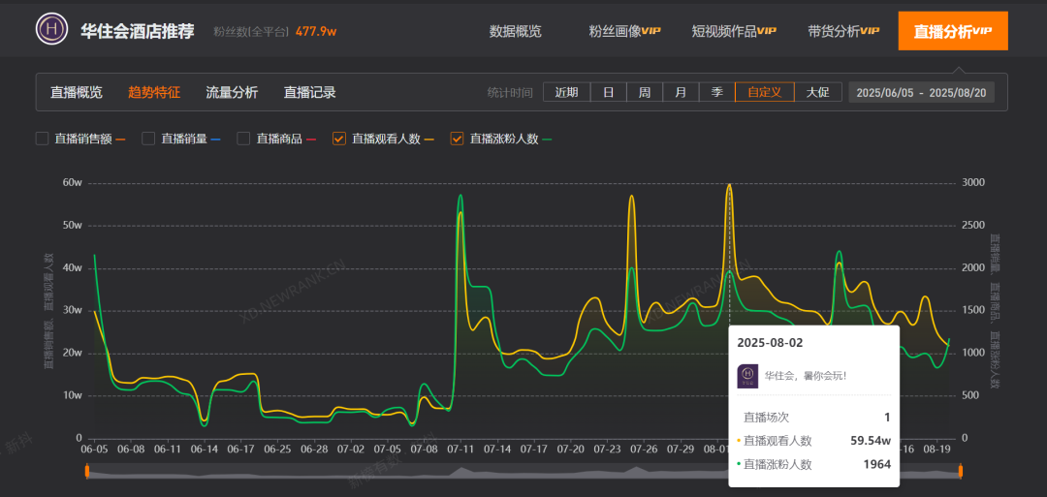
Task: Choose the 周 time range
Action: (645, 92)
